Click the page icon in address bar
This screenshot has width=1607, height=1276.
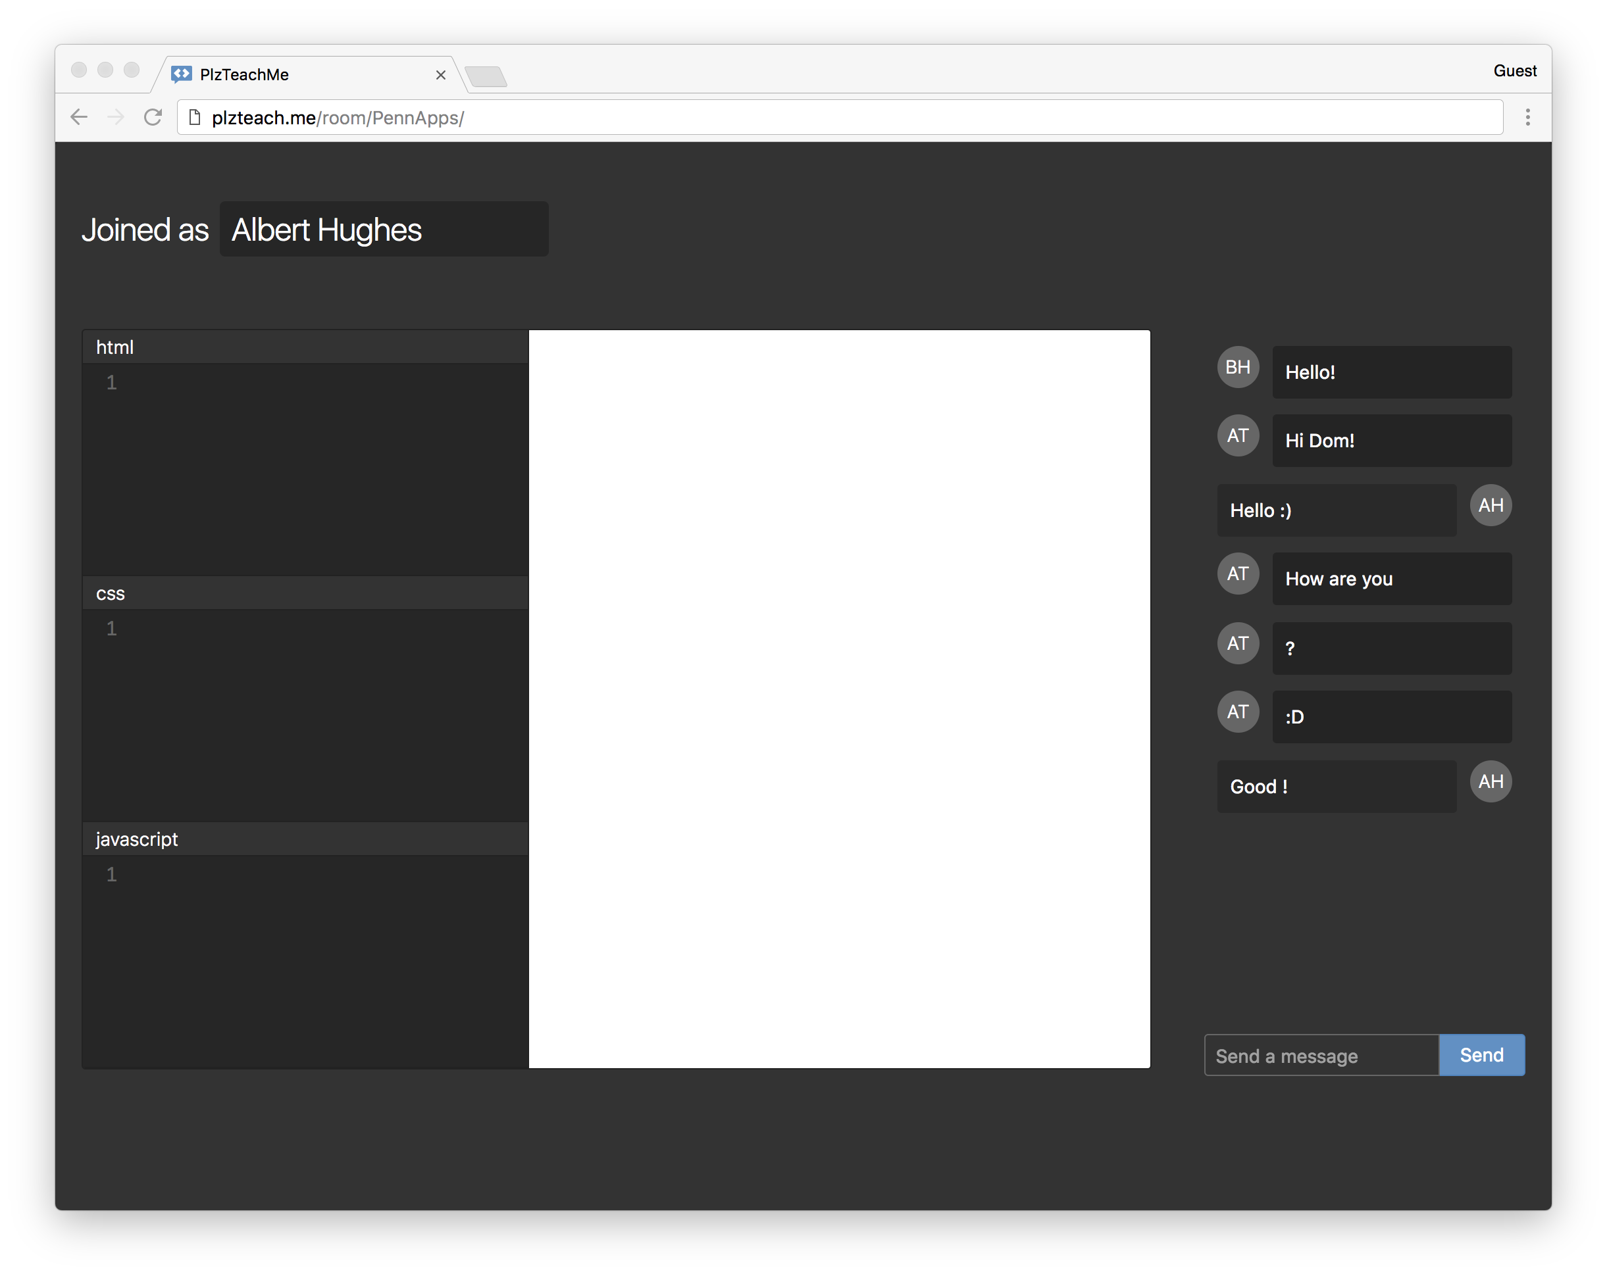point(195,117)
